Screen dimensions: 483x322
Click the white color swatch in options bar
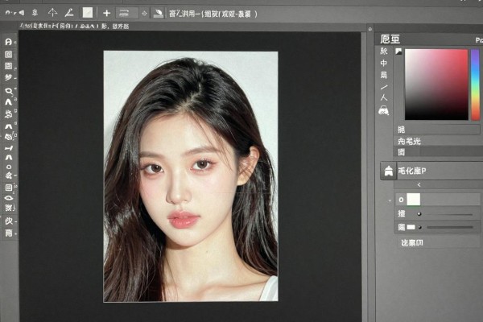[88, 13]
